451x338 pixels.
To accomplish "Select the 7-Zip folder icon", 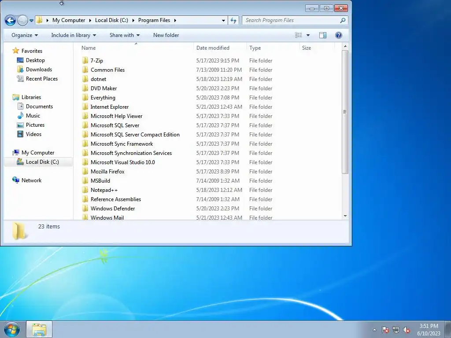I will (x=85, y=60).
